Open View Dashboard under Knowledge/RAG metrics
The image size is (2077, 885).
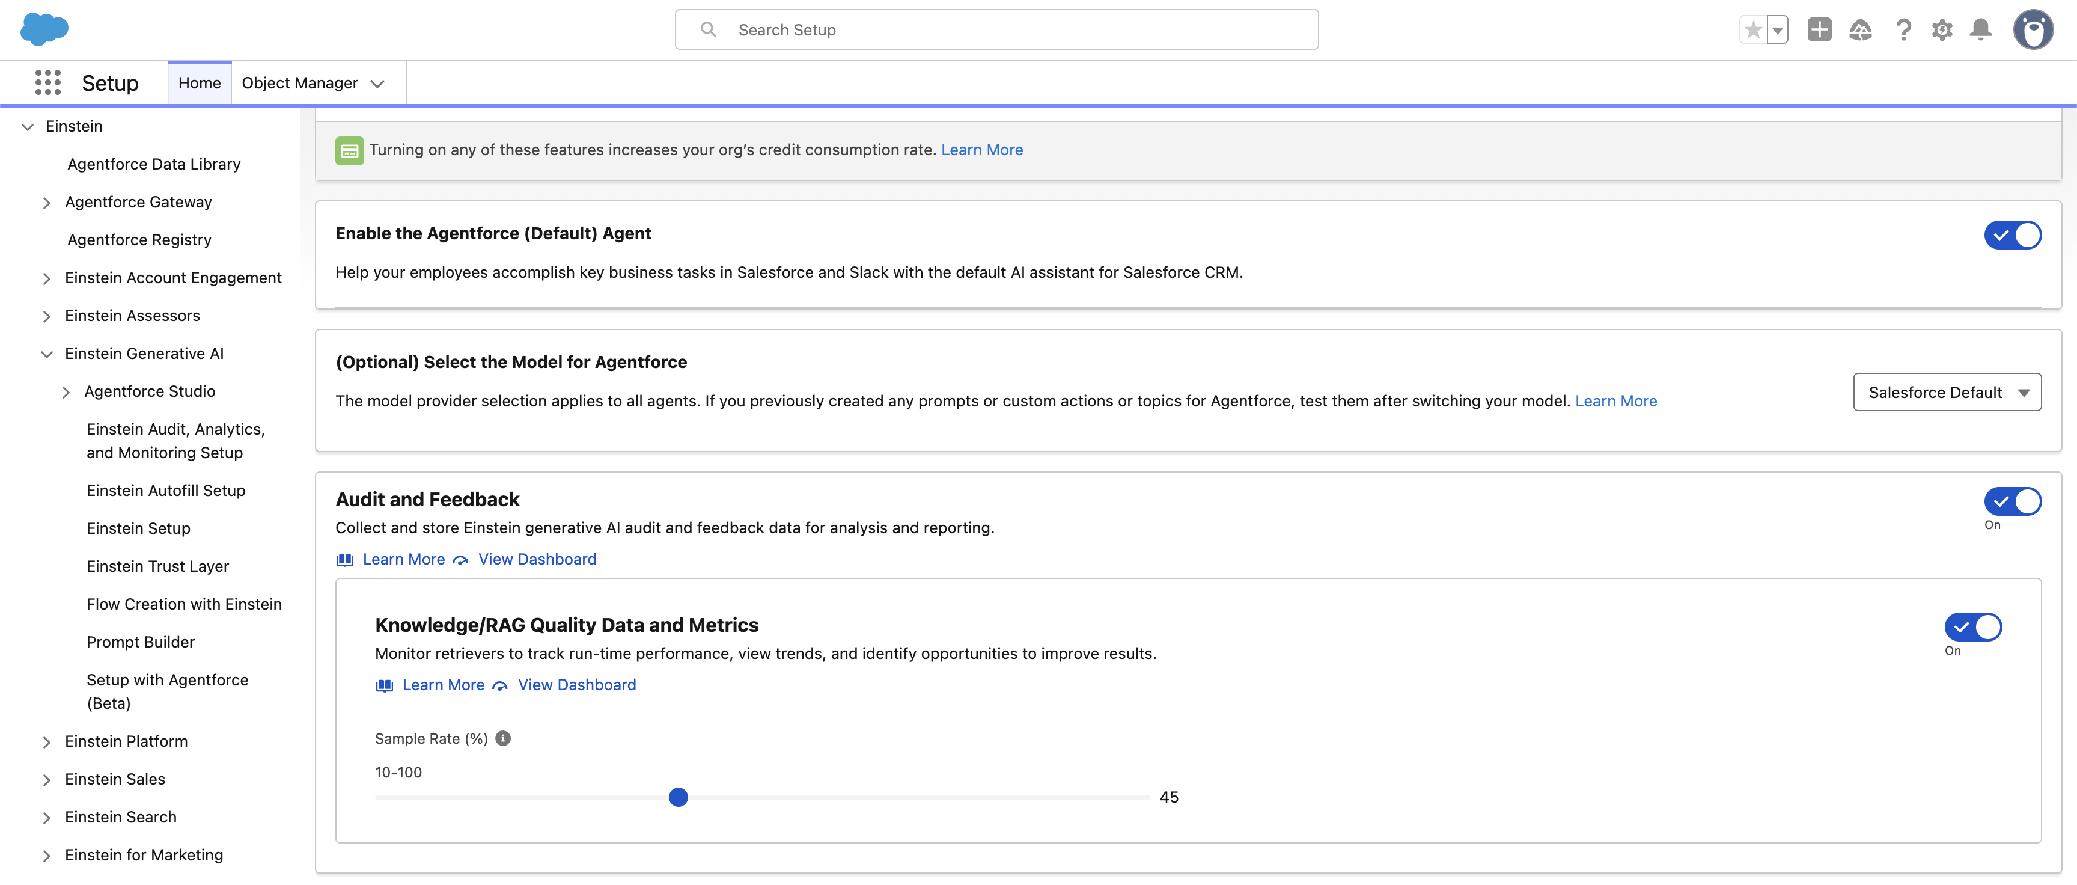578,685
